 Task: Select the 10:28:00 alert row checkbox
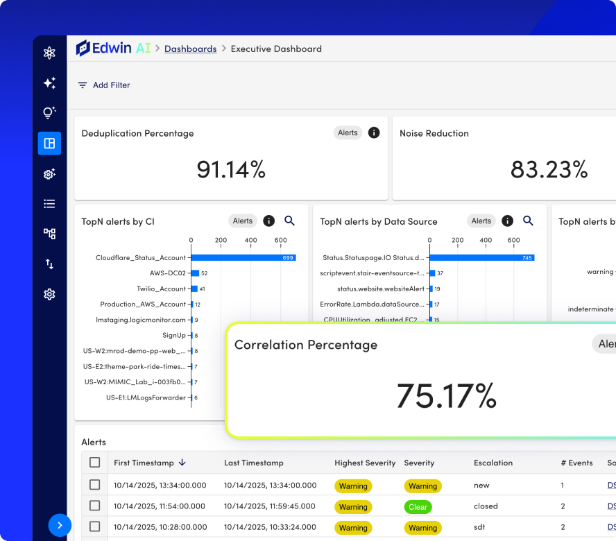pos(94,526)
